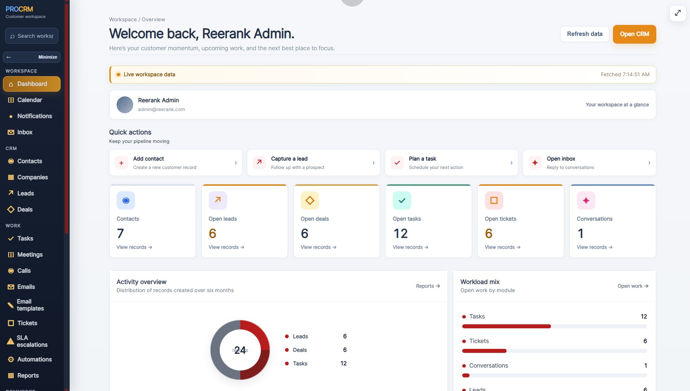690x391 pixels.
Task: Click the Open work link
Action: pos(633,286)
